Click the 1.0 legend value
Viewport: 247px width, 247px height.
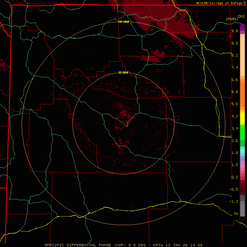[235, 165]
